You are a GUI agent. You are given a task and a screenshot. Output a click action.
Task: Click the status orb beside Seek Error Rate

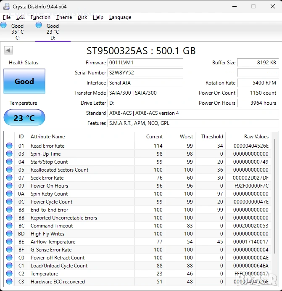9,178
